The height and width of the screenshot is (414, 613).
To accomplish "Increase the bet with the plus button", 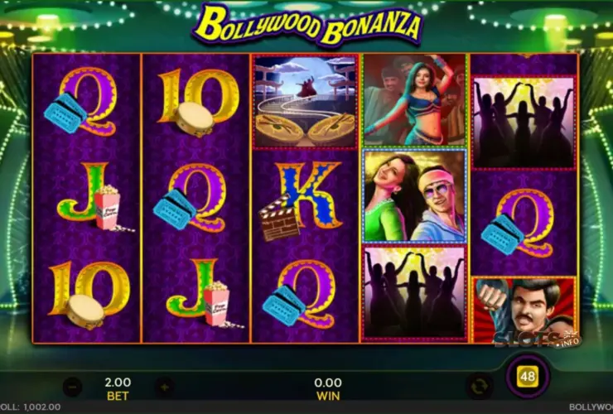I will (165, 388).
